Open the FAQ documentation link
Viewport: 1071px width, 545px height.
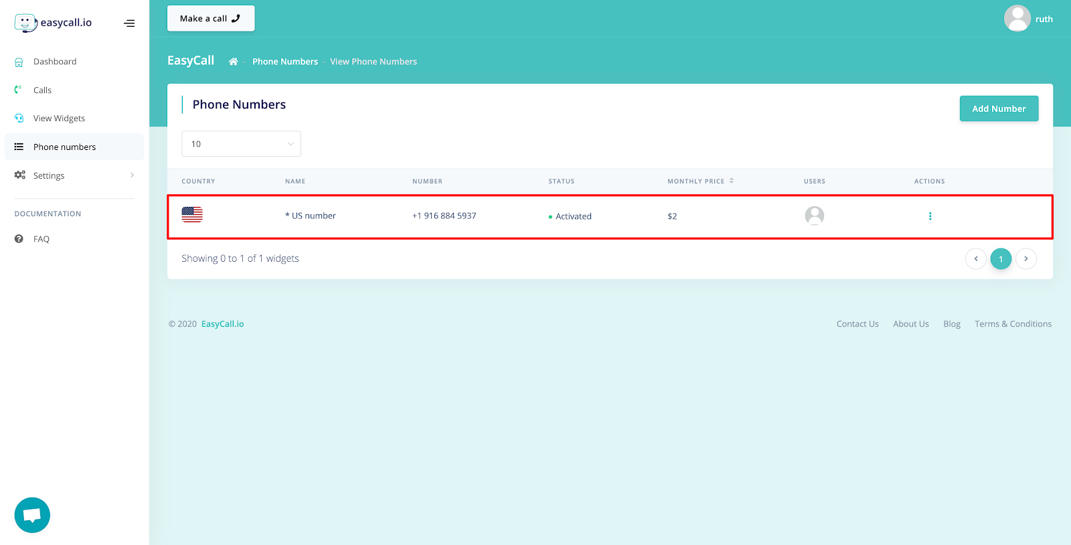pos(42,239)
